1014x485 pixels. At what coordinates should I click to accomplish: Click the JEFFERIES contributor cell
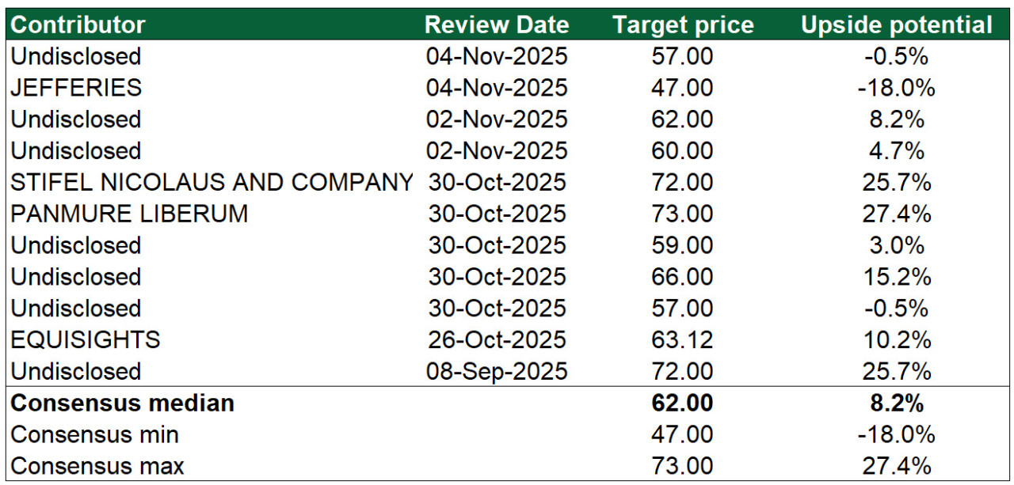click(76, 88)
